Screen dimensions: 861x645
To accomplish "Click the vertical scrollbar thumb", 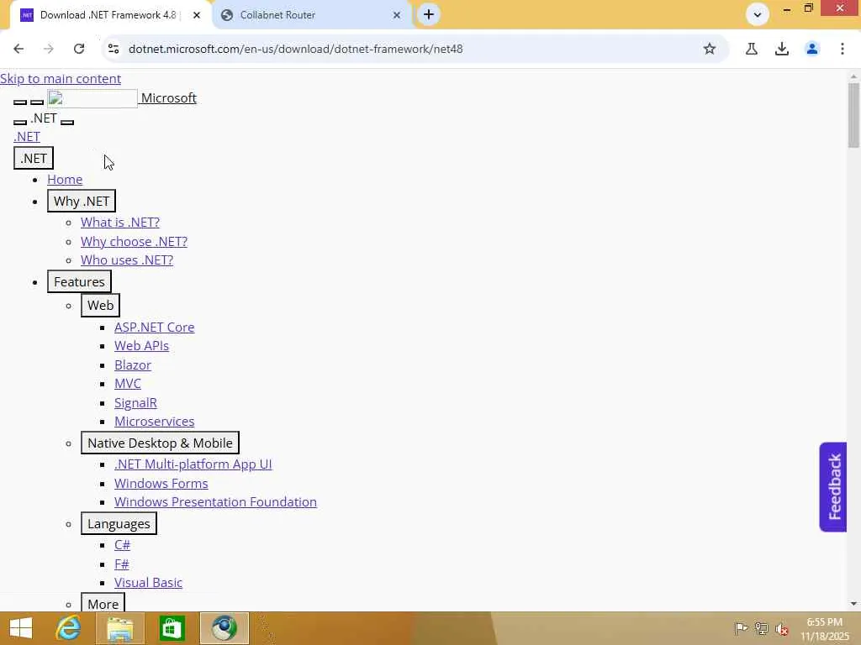I will [x=853, y=114].
